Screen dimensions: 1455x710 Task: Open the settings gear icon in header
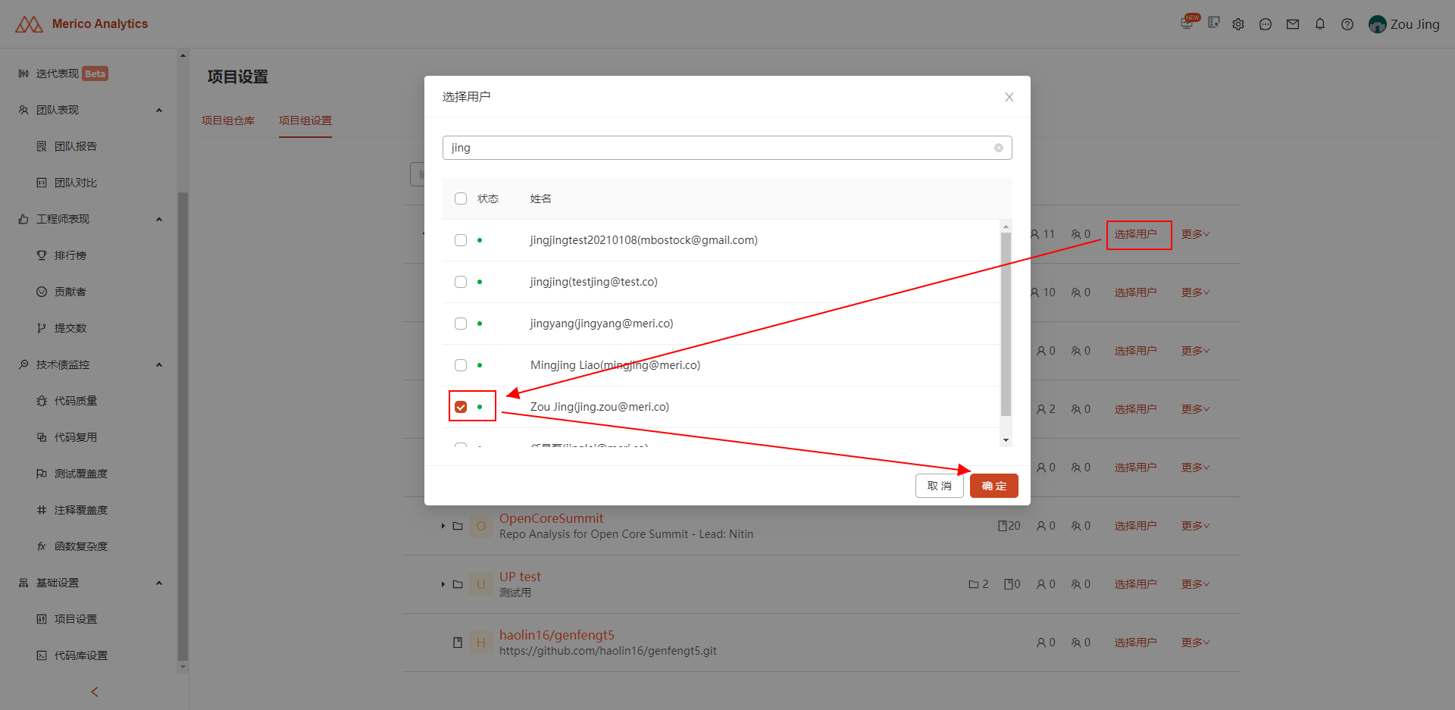pyautogui.click(x=1238, y=24)
